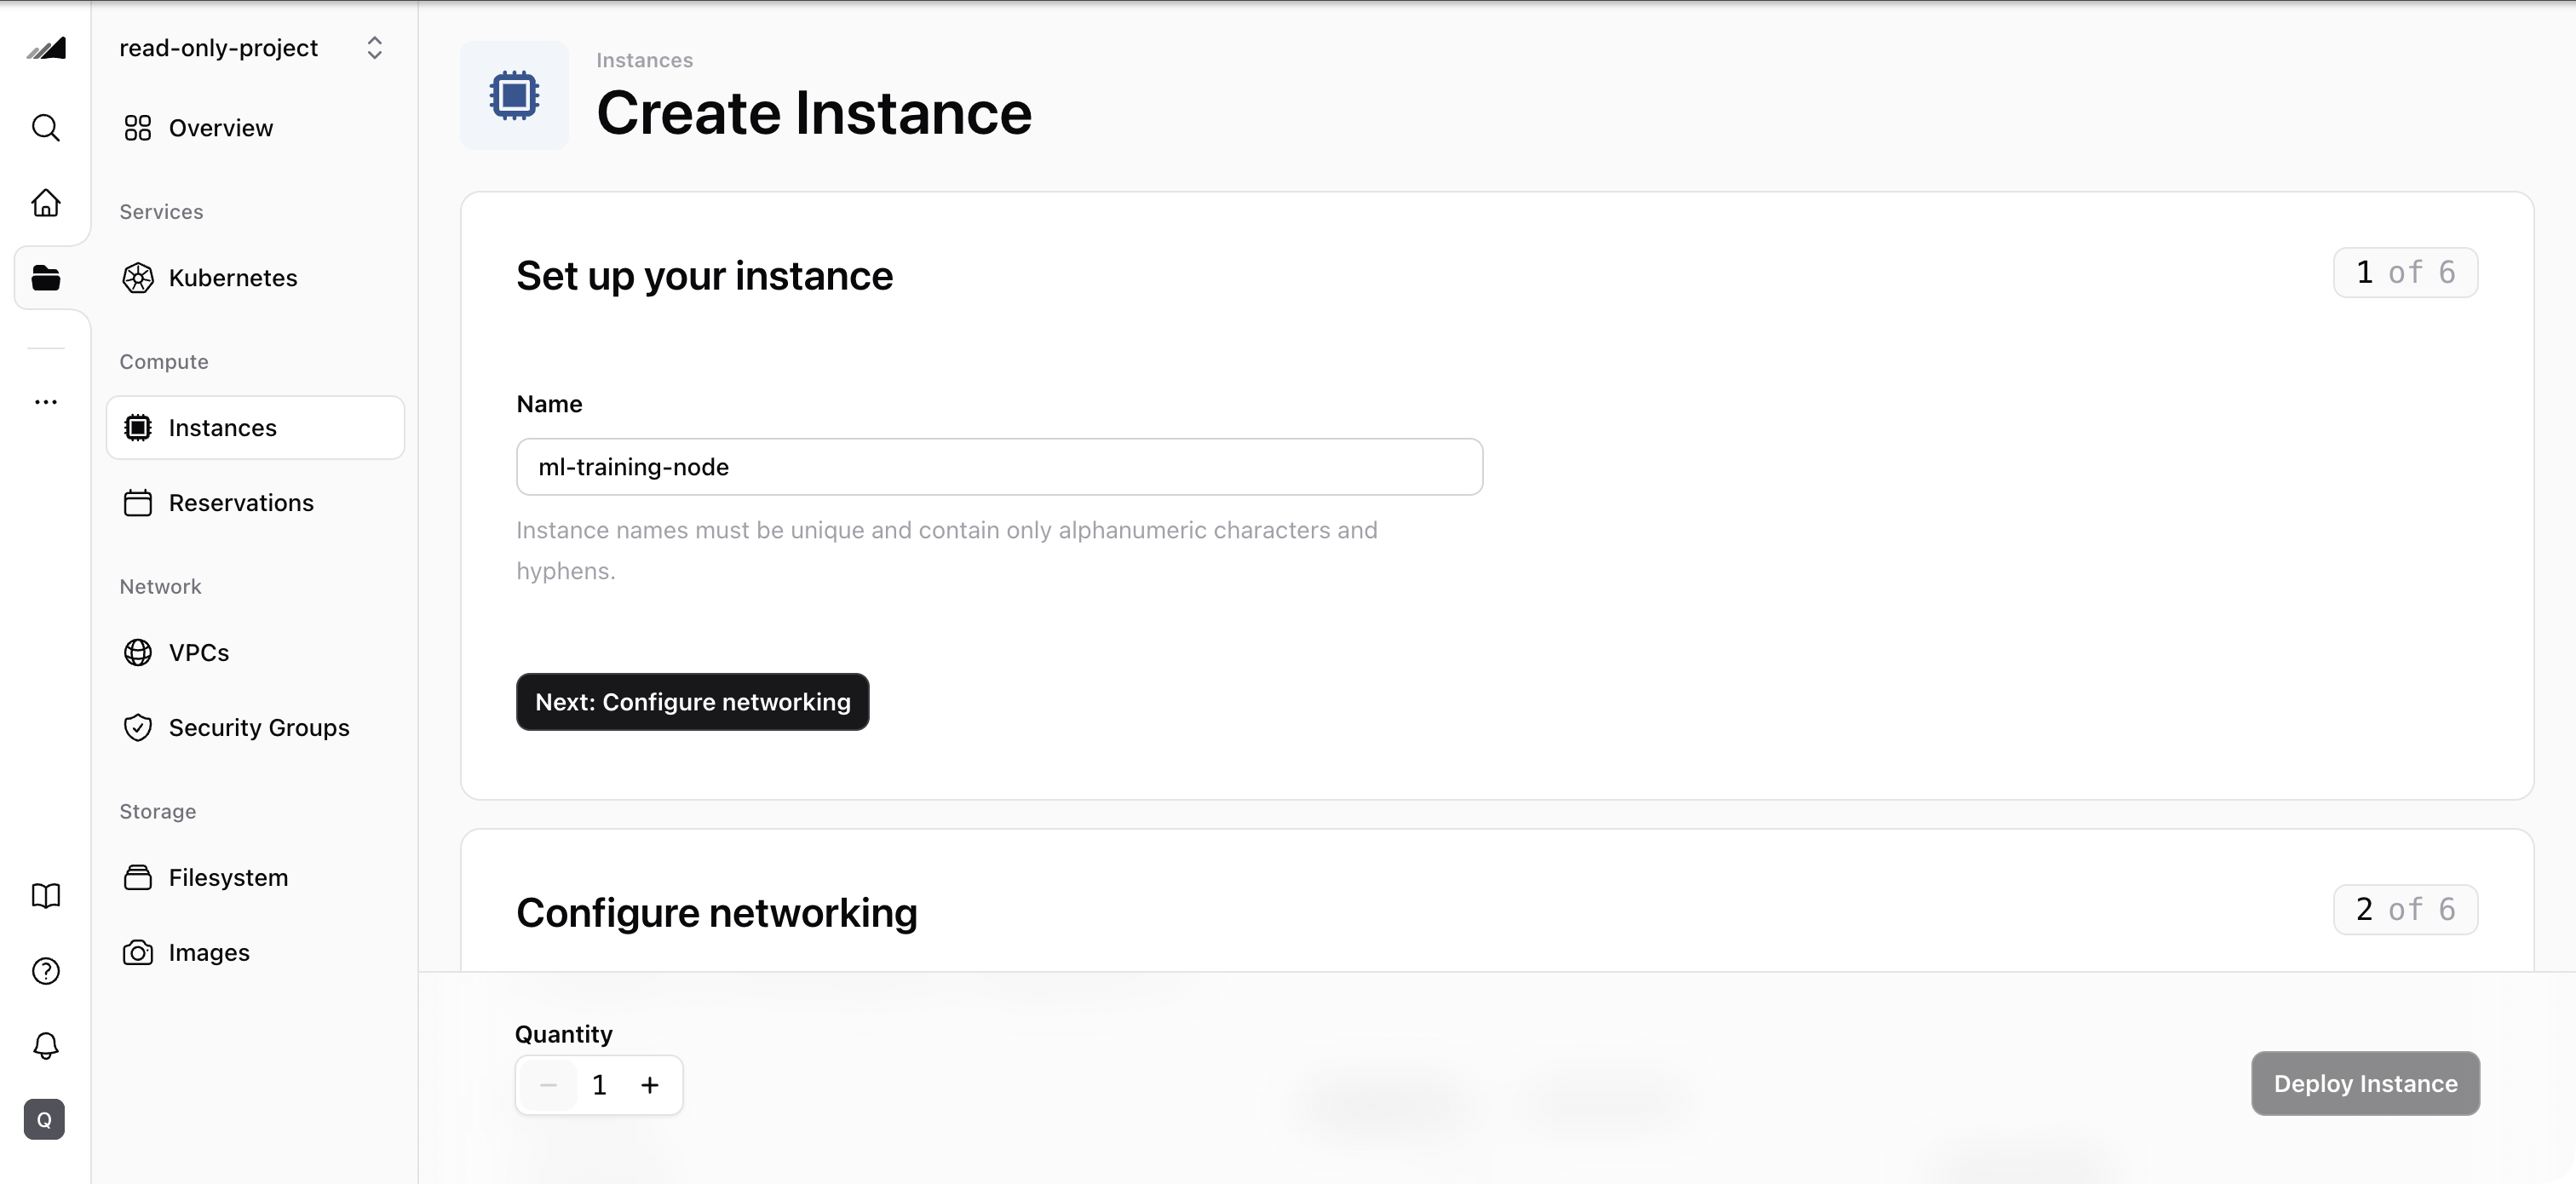Image resolution: width=2576 pixels, height=1184 pixels.
Task: Open help via the question mark icon
Action: [x=46, y=971]
